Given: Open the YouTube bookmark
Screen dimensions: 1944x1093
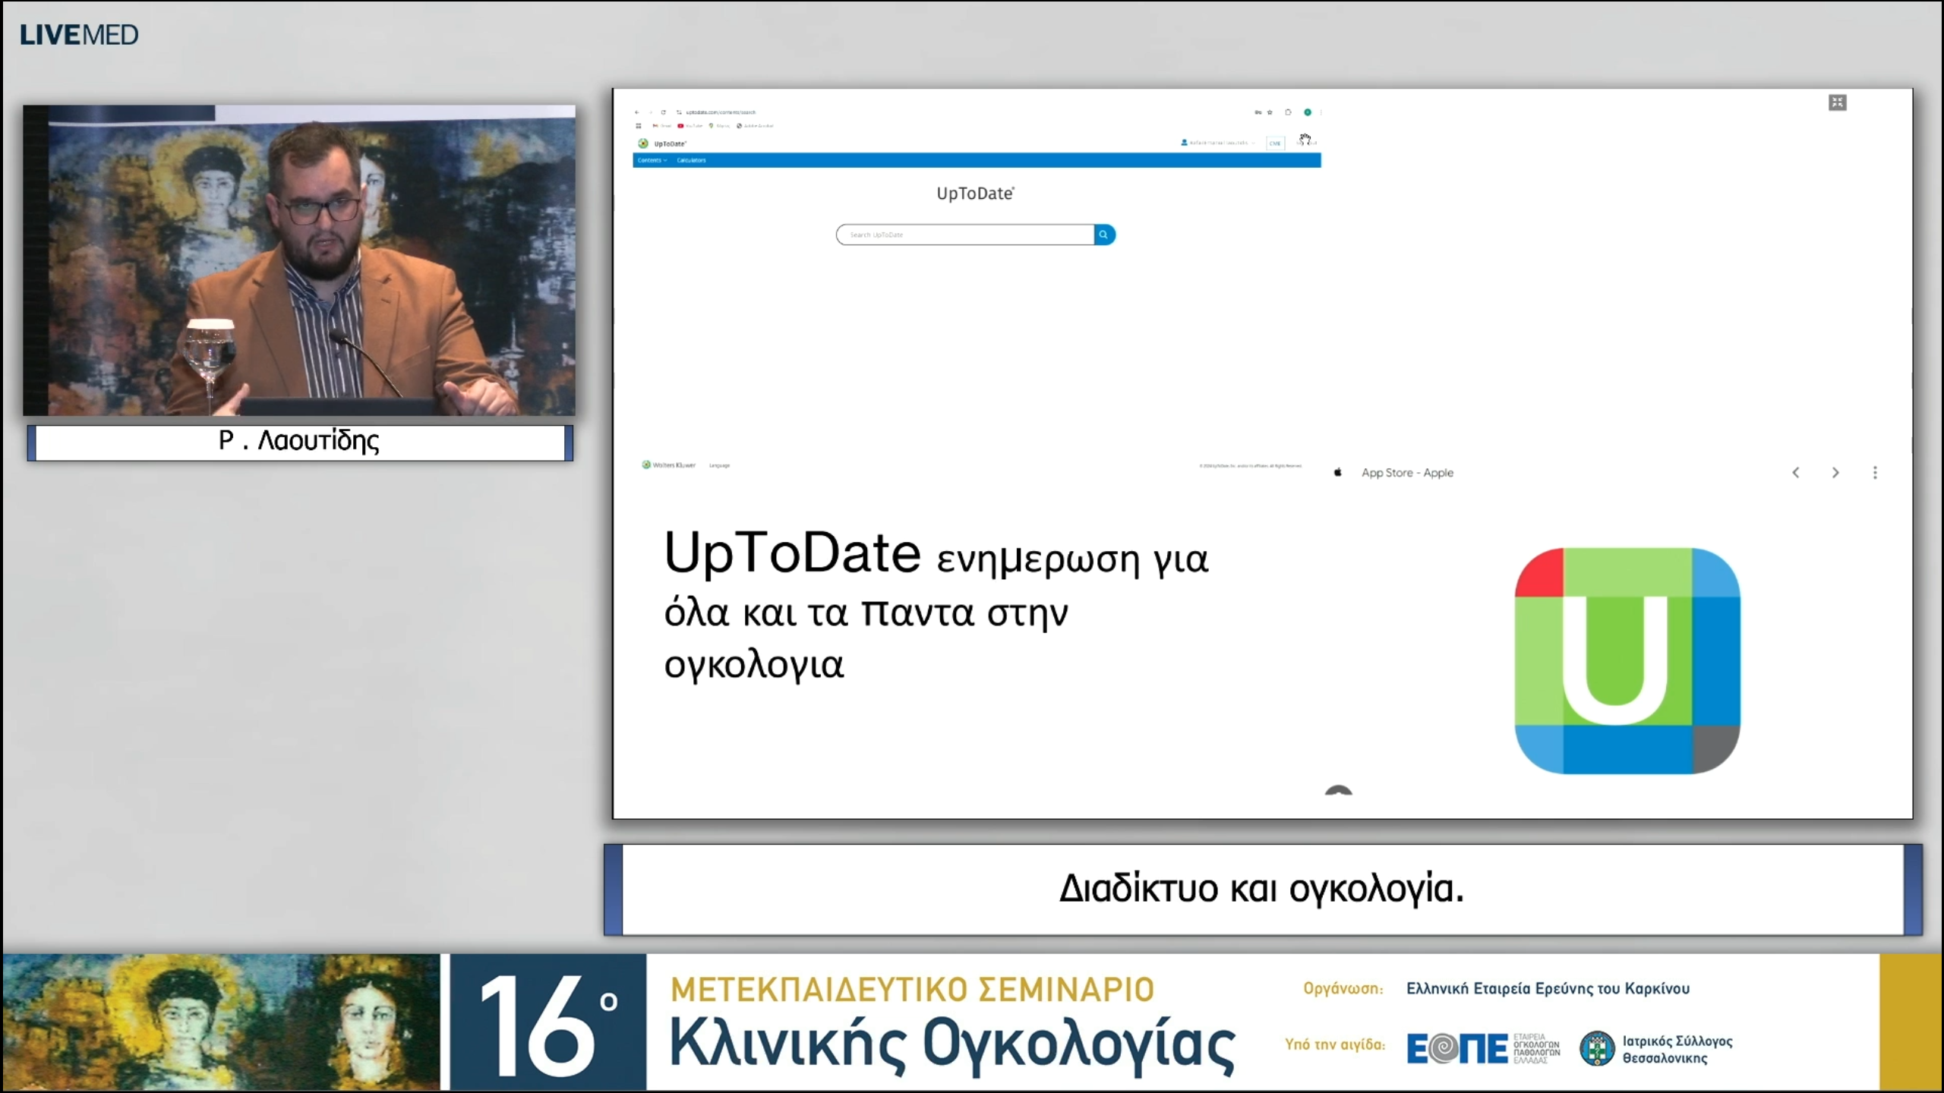Looking at the screenshot, I should tap(690, 126).
